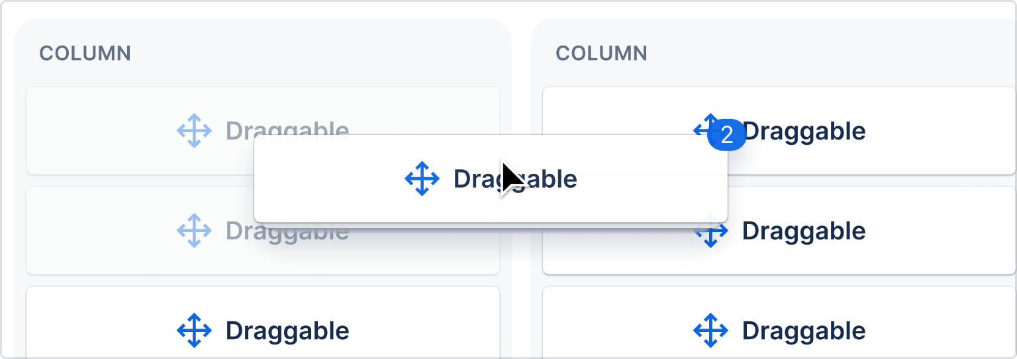Click the faded move icon on the second left-column card
The width and height of the screenshot is (1017, 359).
[x=194, y=231]
